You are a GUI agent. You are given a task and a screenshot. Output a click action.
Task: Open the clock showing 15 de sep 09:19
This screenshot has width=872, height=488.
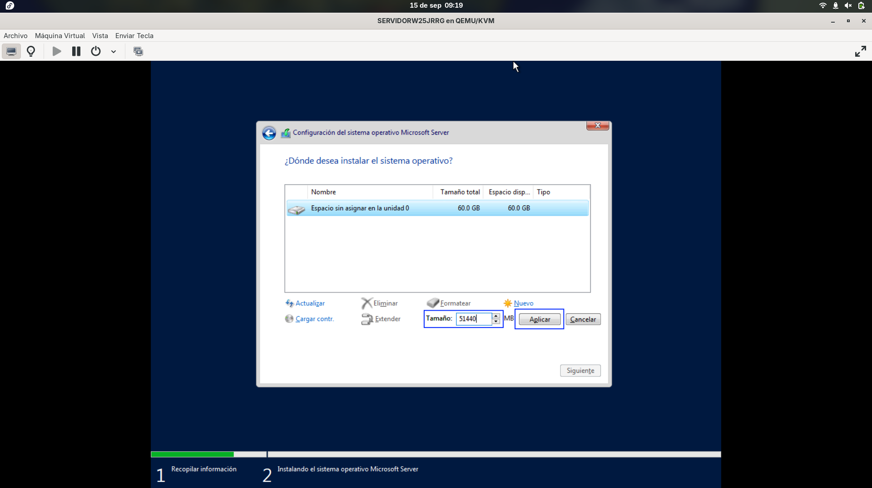point(436,5)
